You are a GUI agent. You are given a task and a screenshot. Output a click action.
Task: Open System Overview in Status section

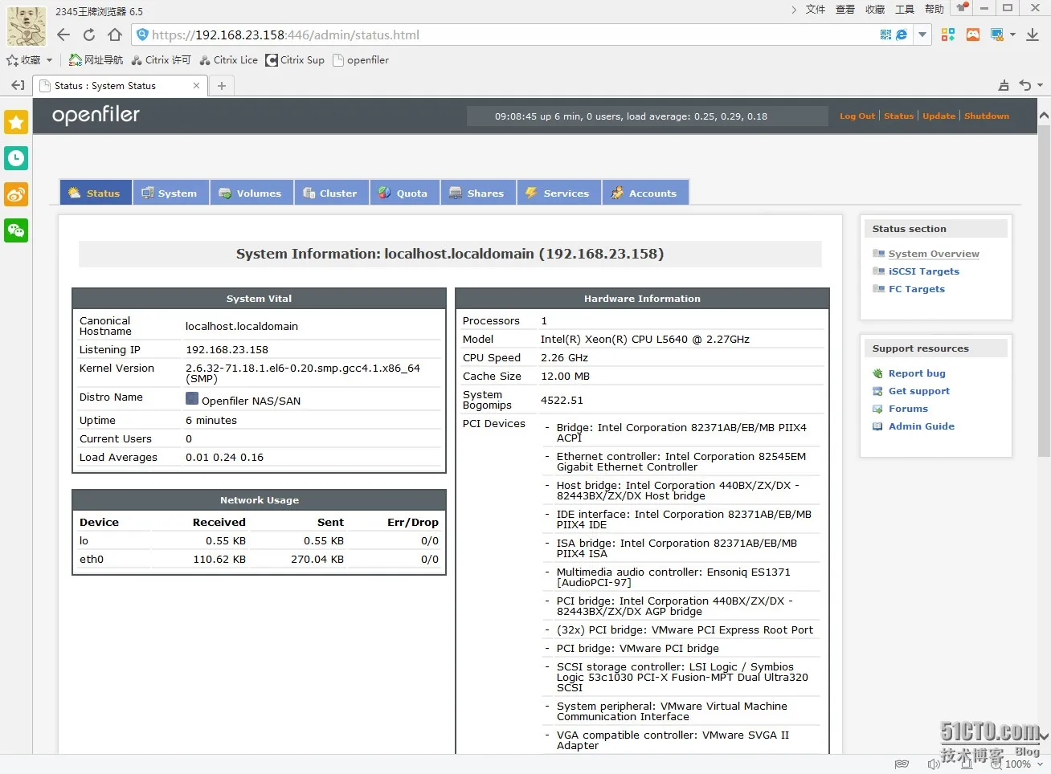(934, 254)
